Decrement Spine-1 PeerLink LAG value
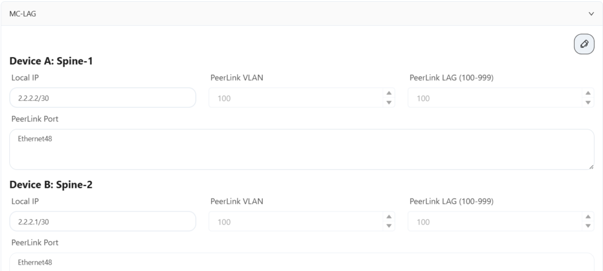The width and height of the screenshot is (603, 271). point(588,103)
